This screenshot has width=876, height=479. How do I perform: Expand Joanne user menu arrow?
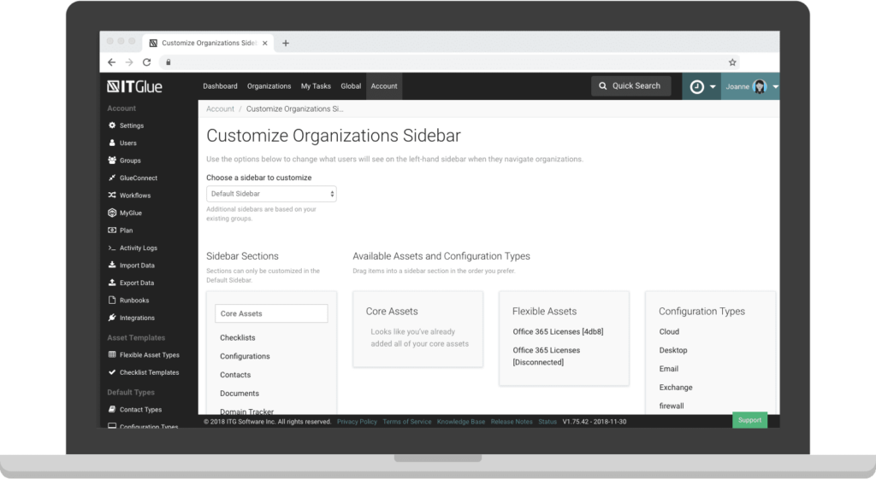(x=775, y=86)
